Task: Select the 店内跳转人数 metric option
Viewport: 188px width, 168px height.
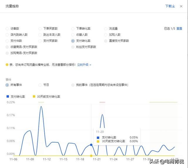Action: tap(7, 35)
